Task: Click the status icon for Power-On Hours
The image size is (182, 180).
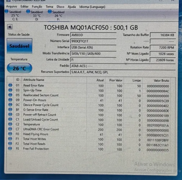Action: [10, 100]
